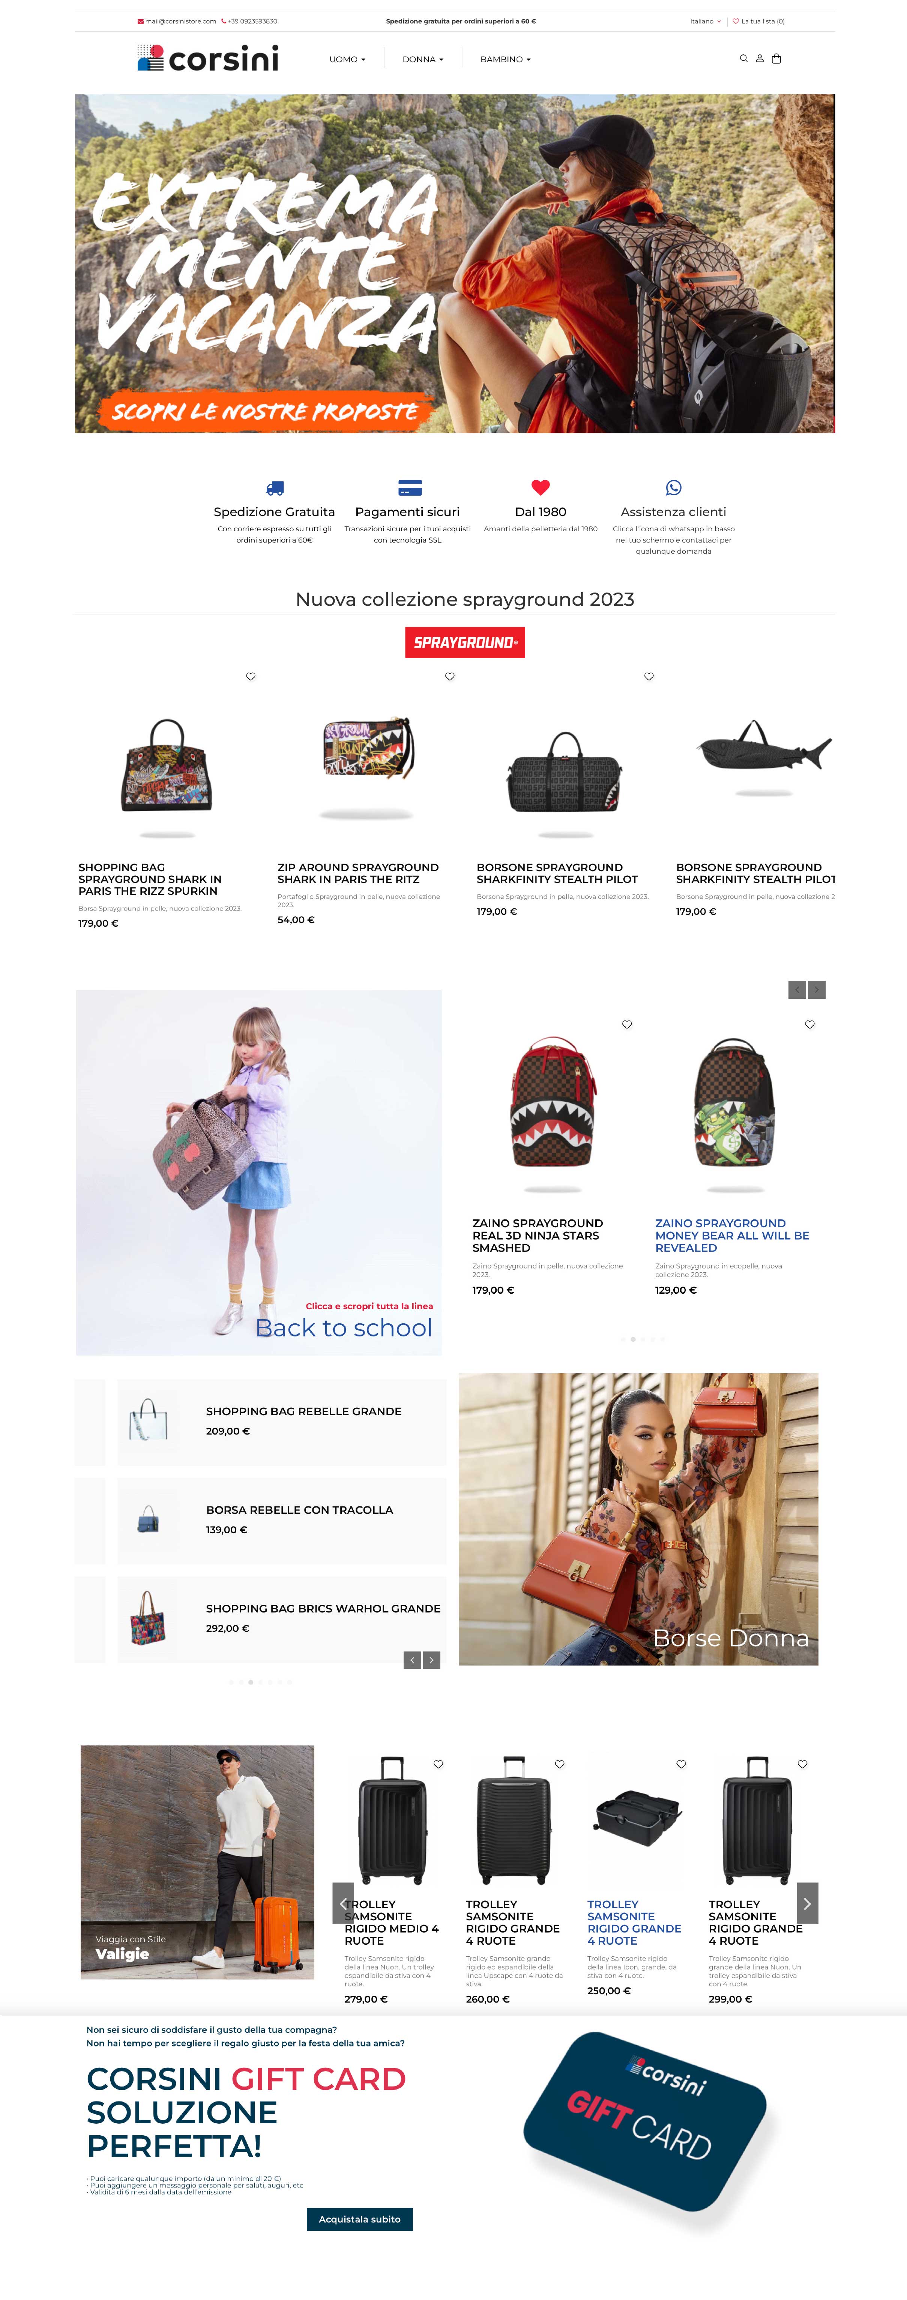The width and height of the screenshot is (907, 2300).
Task: Advance the trolley carousel with the right arrow
Action: [807, 1903]
